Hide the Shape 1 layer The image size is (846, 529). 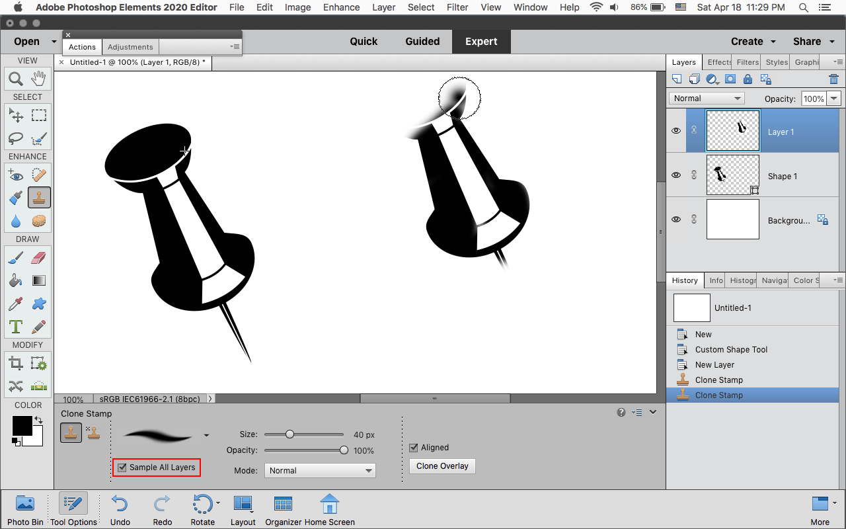[x=676, y=175]
